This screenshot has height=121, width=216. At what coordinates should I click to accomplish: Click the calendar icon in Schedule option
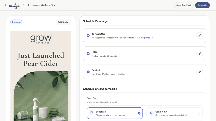92,112
